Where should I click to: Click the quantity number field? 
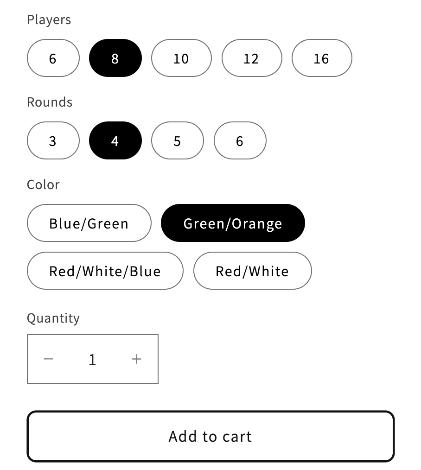click(x=92, y=359)
